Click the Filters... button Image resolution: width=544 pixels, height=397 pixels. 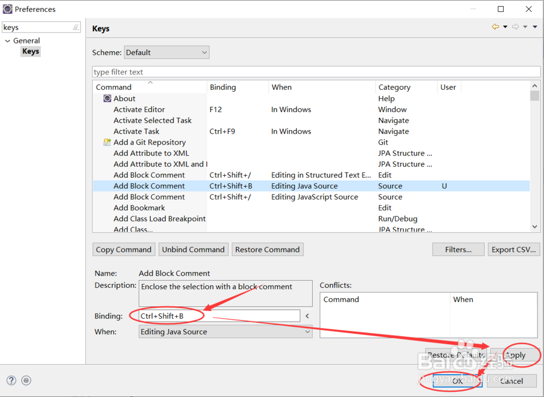click(458, 250)
